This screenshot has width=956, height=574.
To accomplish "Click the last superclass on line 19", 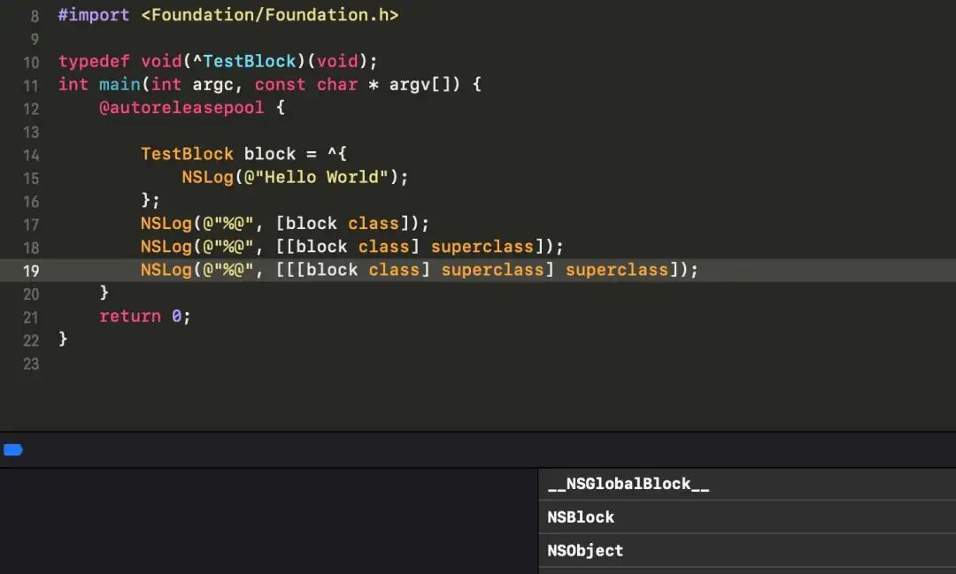I will (x=617, y=270).
